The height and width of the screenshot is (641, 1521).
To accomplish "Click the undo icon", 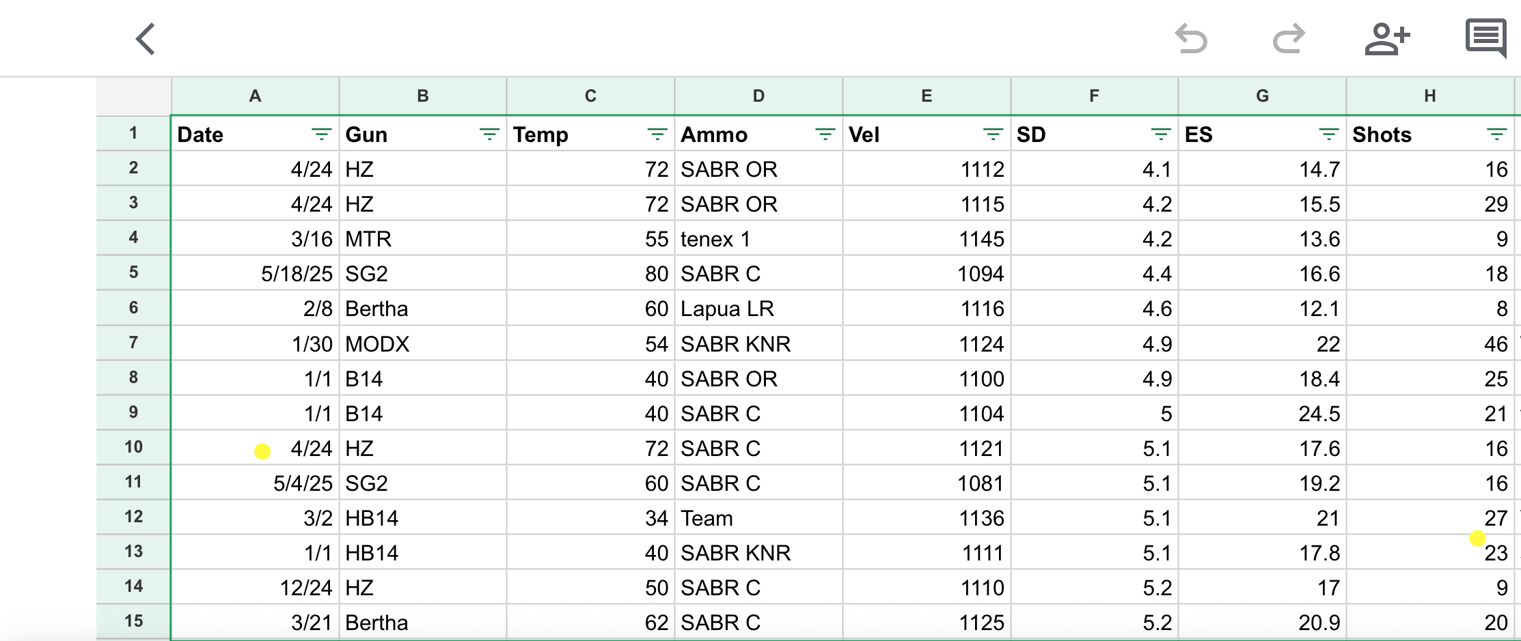I will tap(1191, 39).
